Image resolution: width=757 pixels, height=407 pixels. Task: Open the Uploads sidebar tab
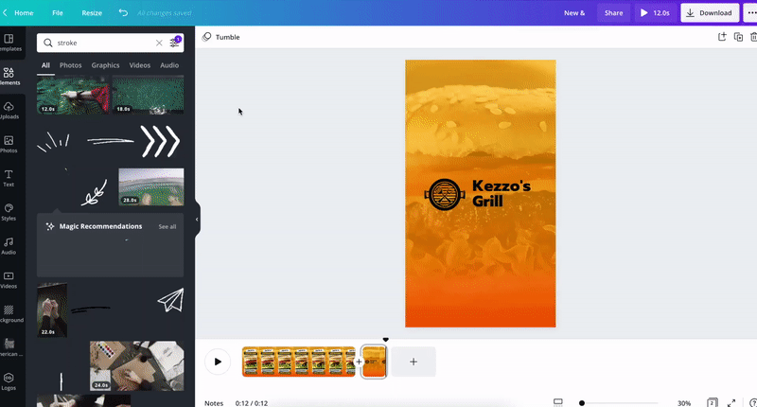click(x=9, y=110)
